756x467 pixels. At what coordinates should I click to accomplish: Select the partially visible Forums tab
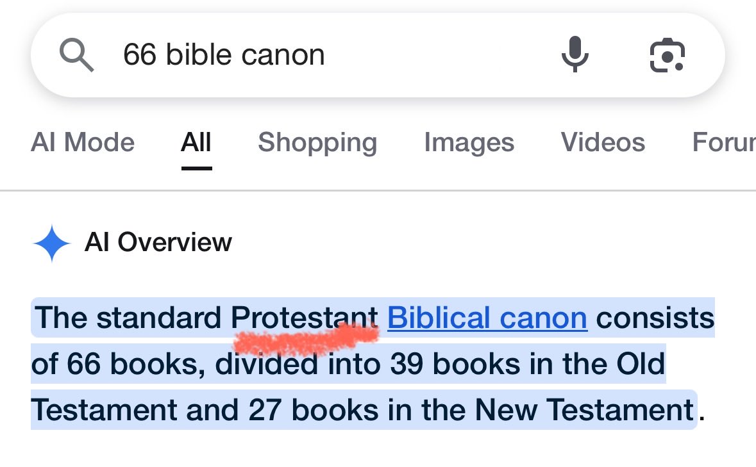point(724,142)
